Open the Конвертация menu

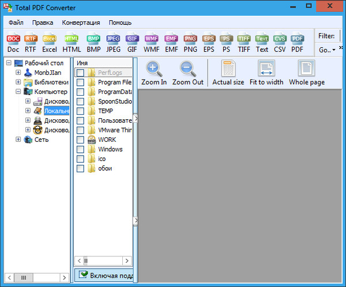click(x=81, y=22)
